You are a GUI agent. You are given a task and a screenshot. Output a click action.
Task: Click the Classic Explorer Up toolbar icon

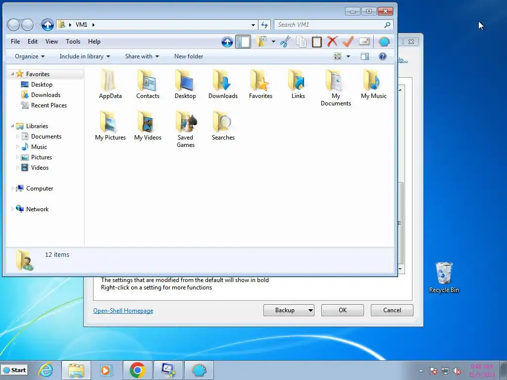[x=227, y=42]
